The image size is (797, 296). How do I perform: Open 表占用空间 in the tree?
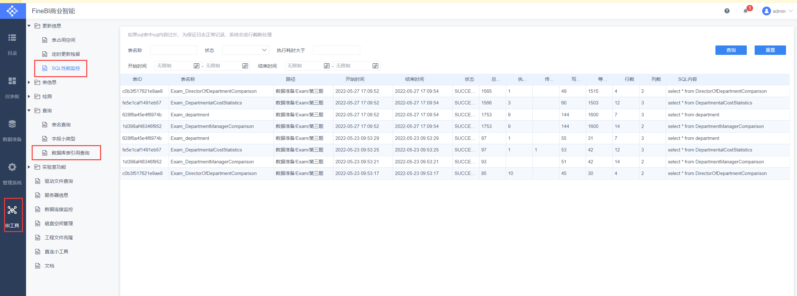point(63,40)
